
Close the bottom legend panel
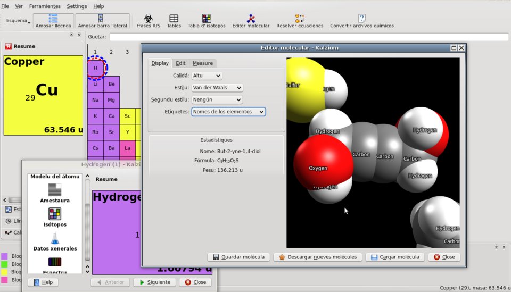504,247
